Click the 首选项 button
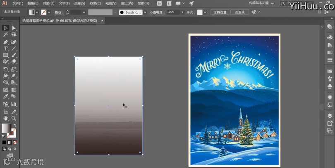 (239, 12)
